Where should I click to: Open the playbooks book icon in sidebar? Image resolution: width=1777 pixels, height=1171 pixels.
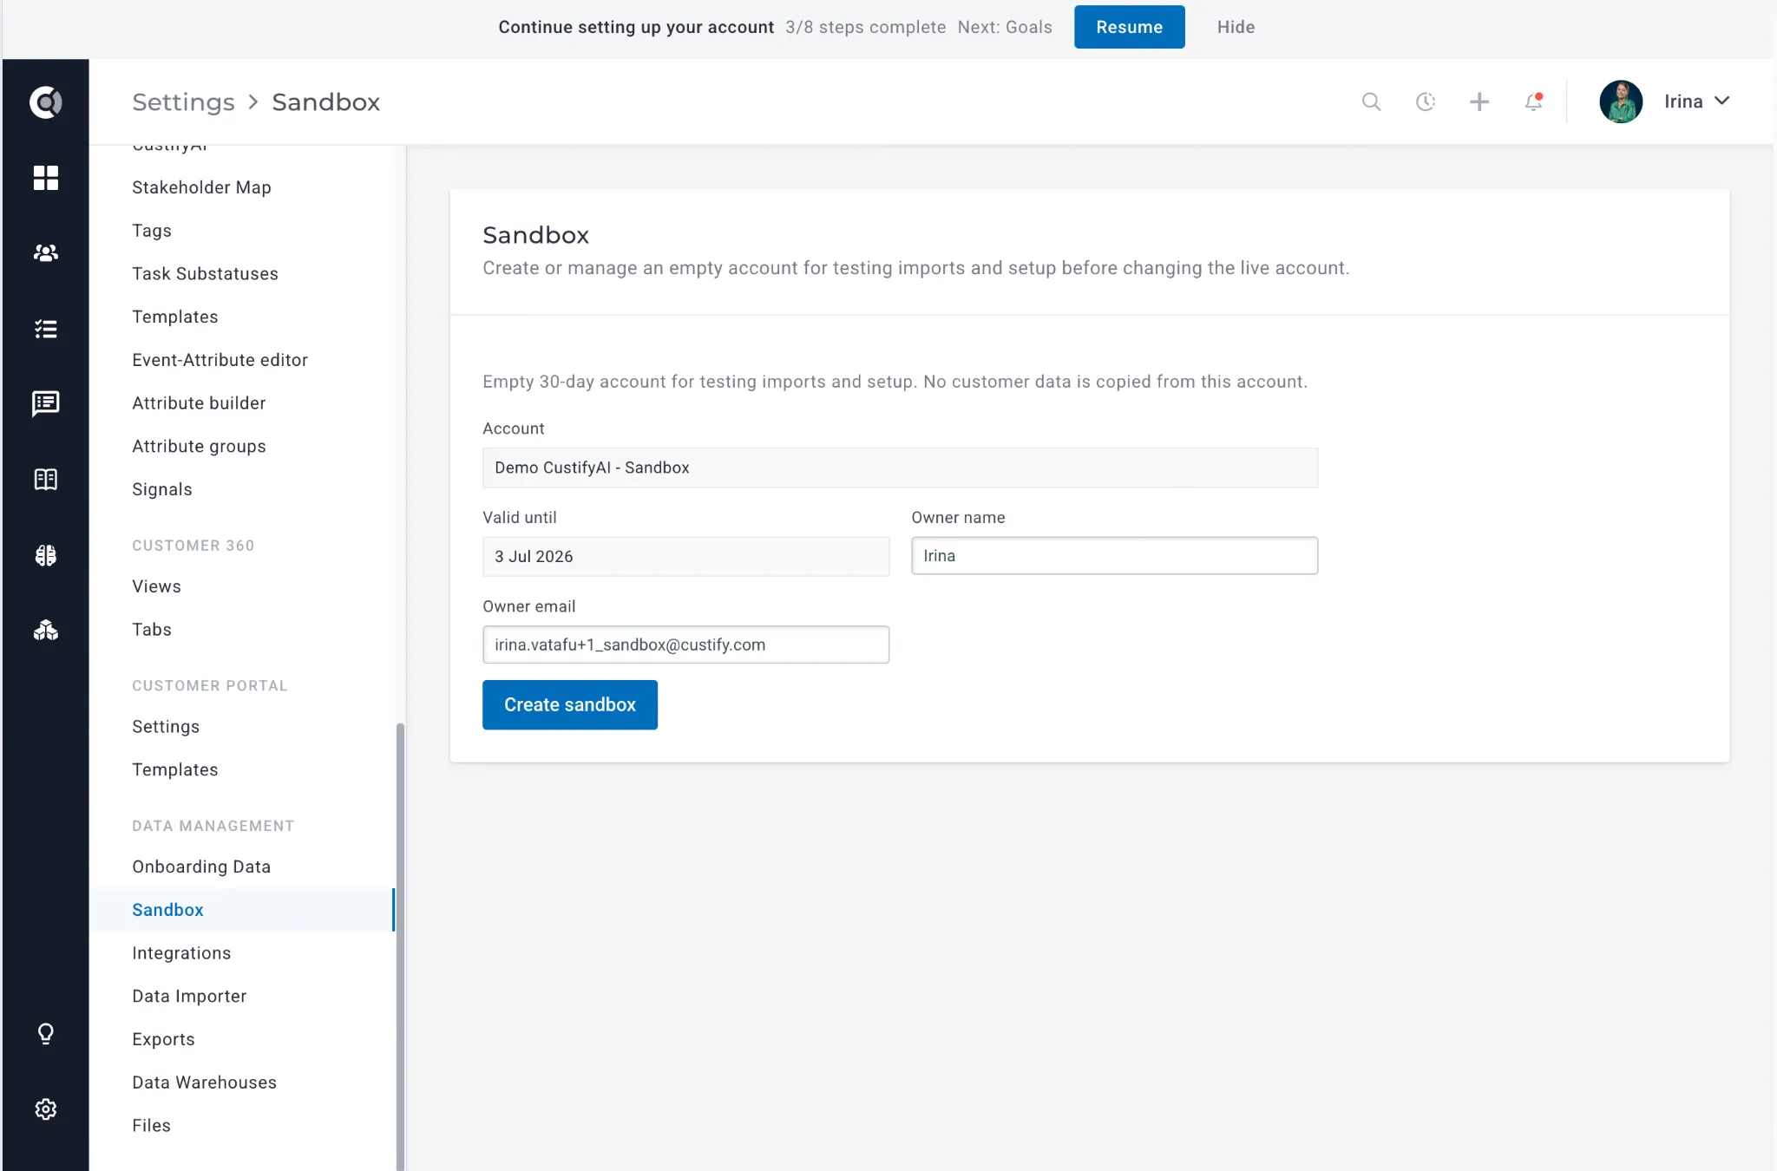(45, 480)
